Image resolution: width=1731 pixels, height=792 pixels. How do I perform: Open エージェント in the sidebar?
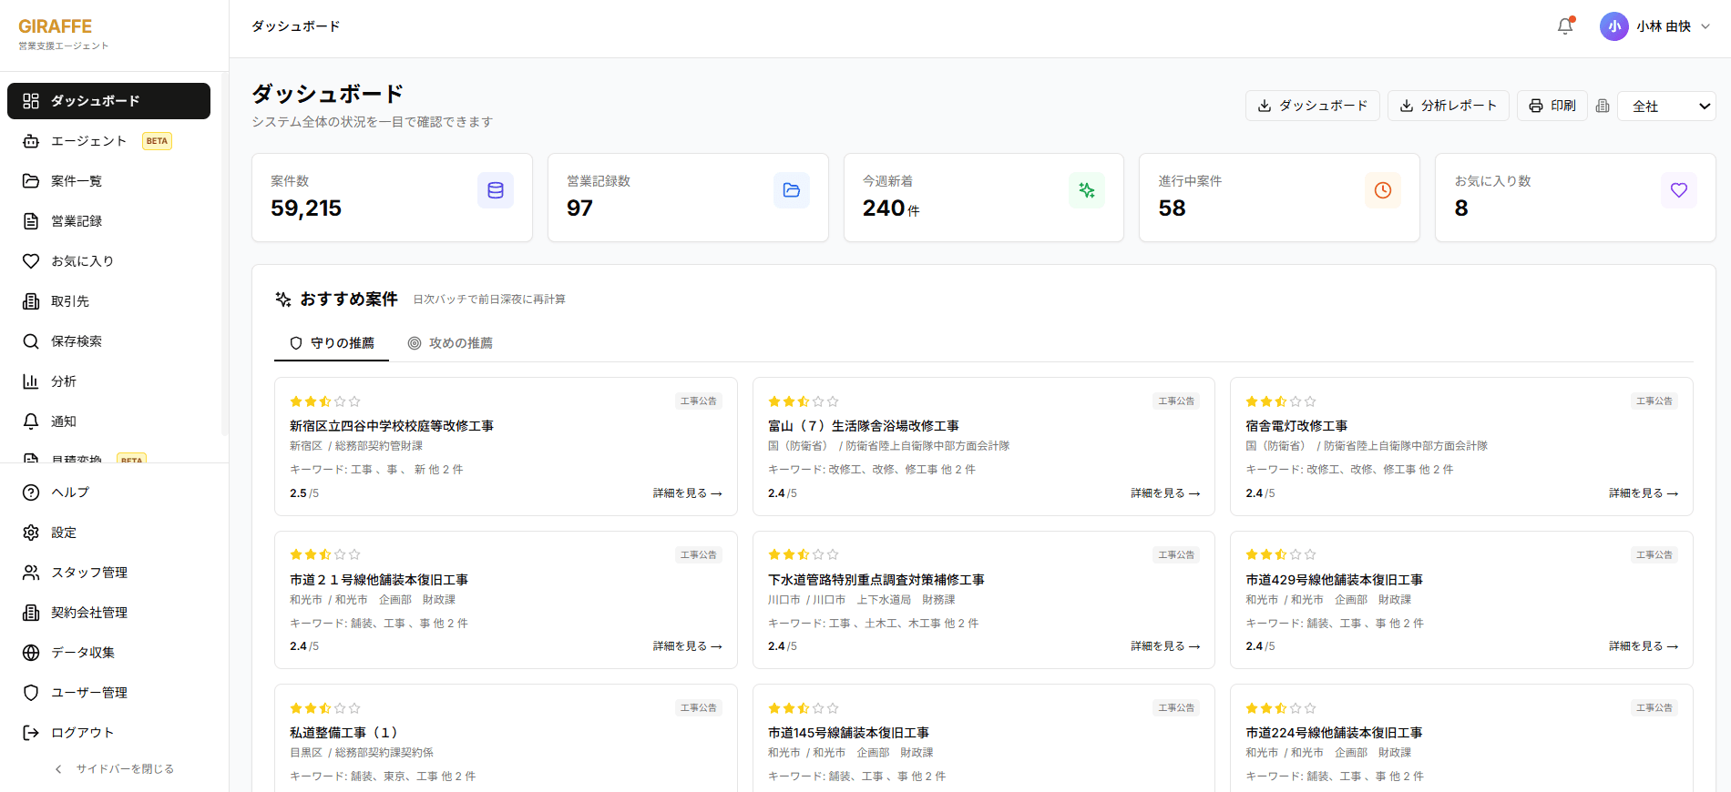108,141
